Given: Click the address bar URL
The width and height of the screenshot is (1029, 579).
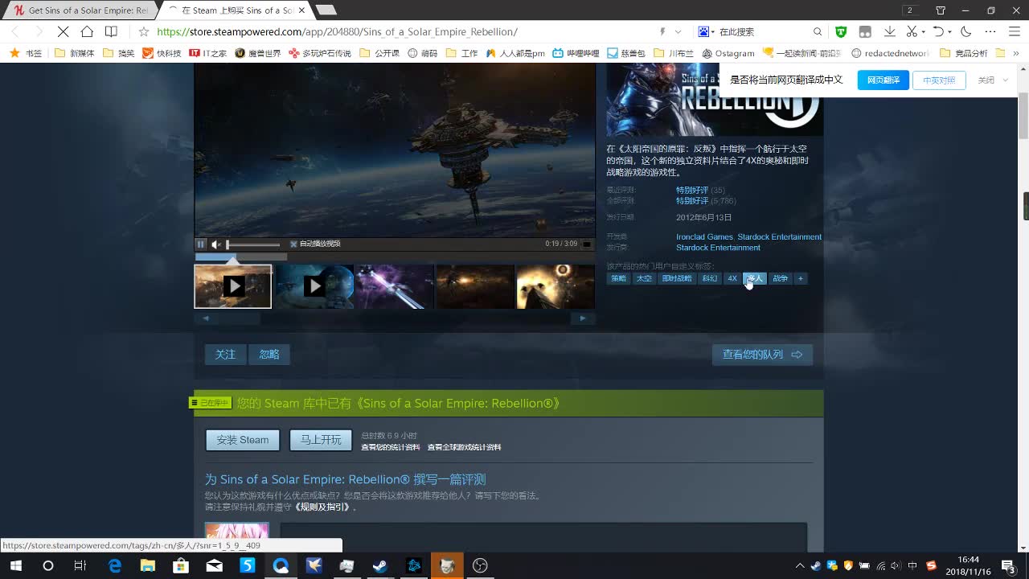Looking at the screenshot, I should [x=337, y=31].
